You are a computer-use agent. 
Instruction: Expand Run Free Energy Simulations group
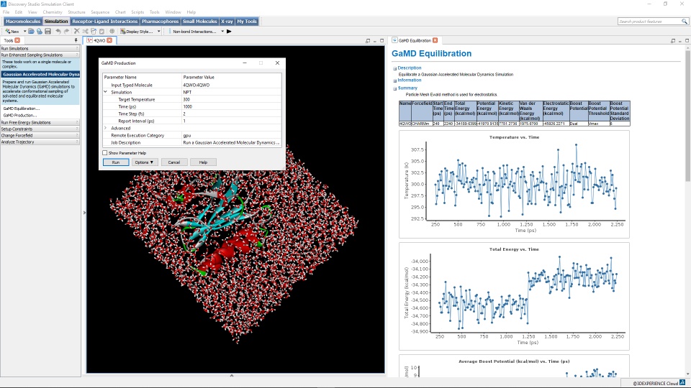coord(40,122)
